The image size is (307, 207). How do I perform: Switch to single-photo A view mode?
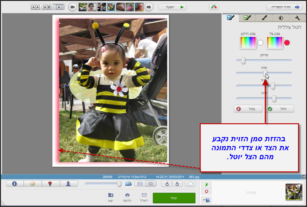click(x=59, y=7)
